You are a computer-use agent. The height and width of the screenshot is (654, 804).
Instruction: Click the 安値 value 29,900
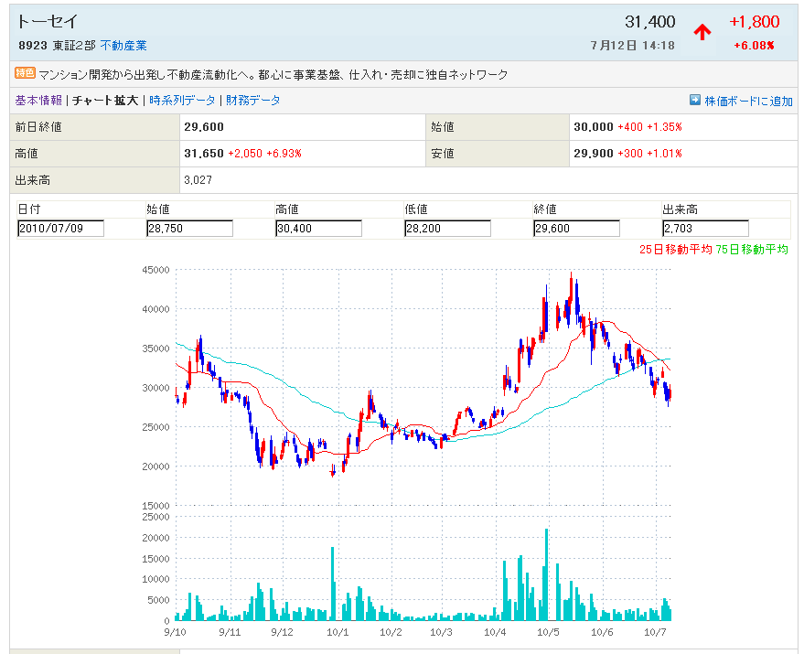[594, 154]
